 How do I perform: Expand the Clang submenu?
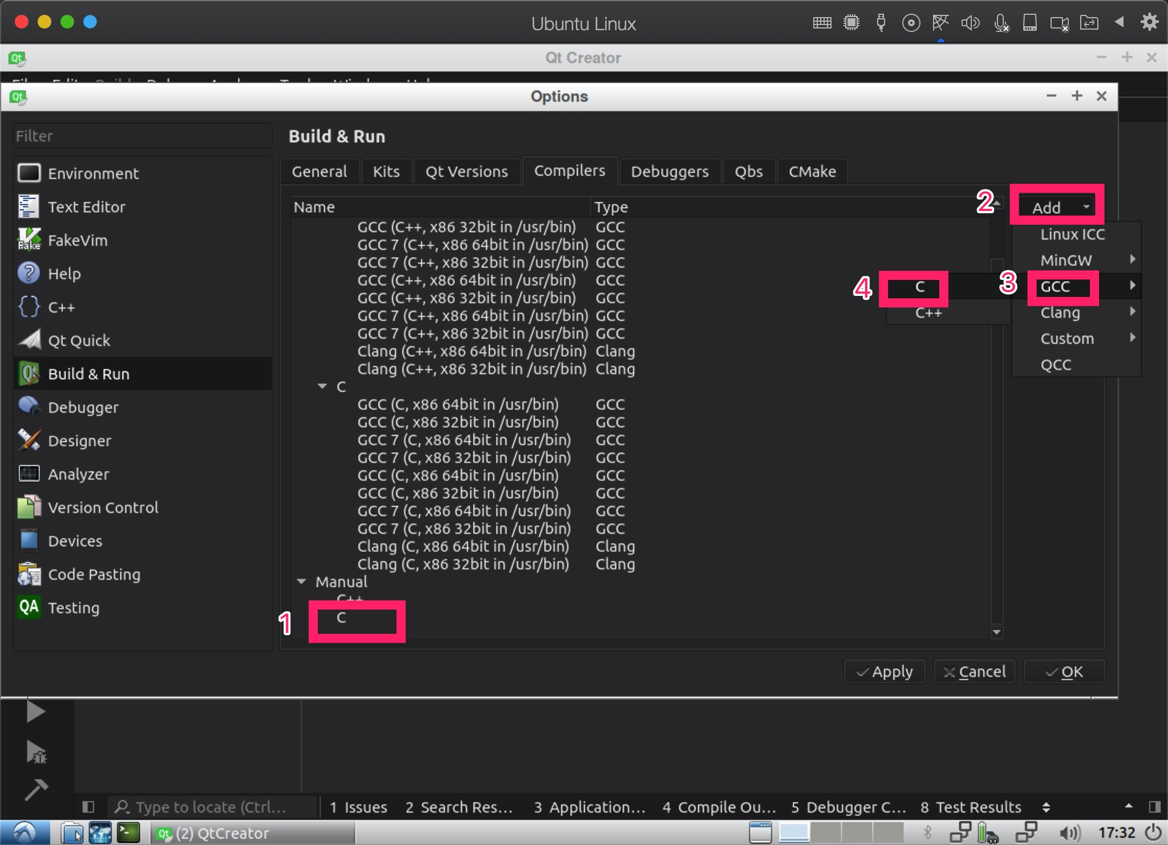[1077, 312]
